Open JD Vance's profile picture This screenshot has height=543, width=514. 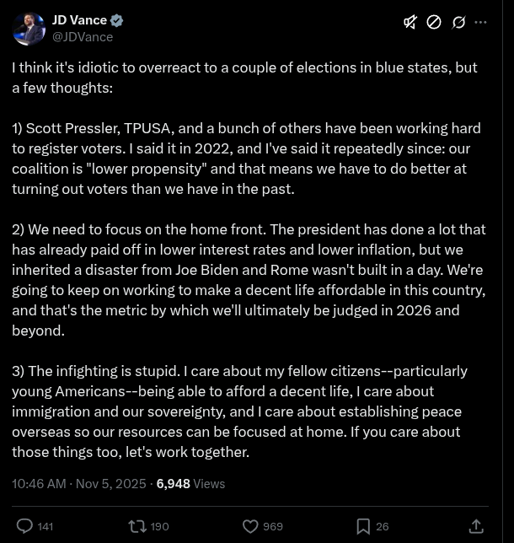pyautogui.click(x=29, y=29)
